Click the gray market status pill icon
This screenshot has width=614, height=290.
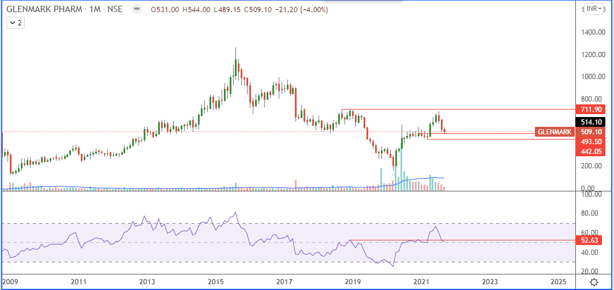click(x=136, y=9)
